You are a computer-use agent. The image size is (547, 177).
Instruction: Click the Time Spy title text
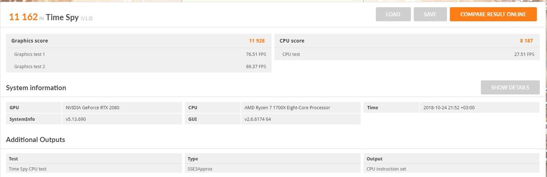pos(62,18)
